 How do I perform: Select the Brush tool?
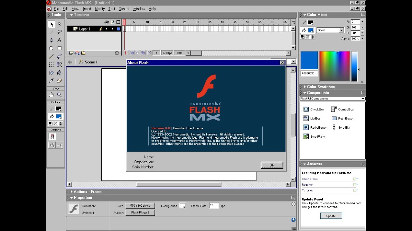[x=60, y=56]
